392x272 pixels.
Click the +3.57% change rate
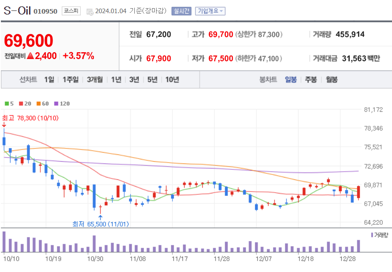coord(78,55)
